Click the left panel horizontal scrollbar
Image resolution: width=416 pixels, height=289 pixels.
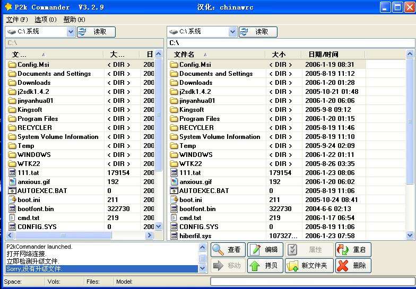click(80, 235)
